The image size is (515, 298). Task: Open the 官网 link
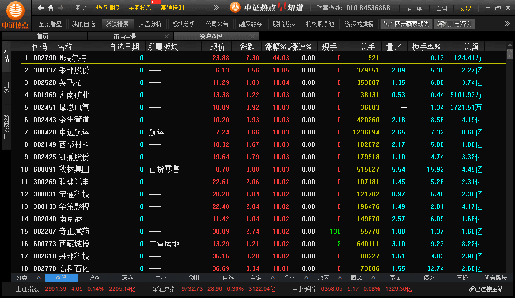pos(442,9)
